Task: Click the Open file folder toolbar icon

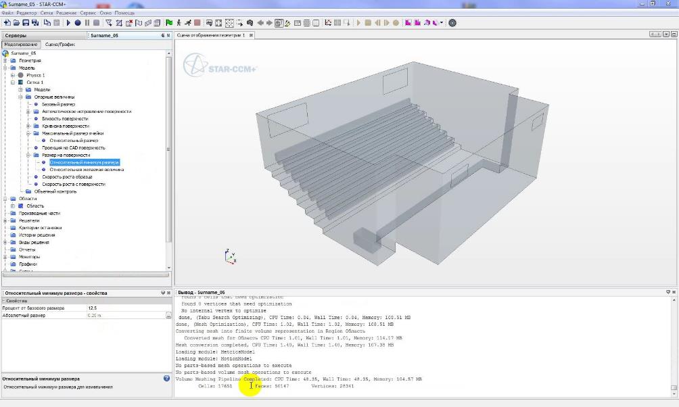Action: point(16,22)
